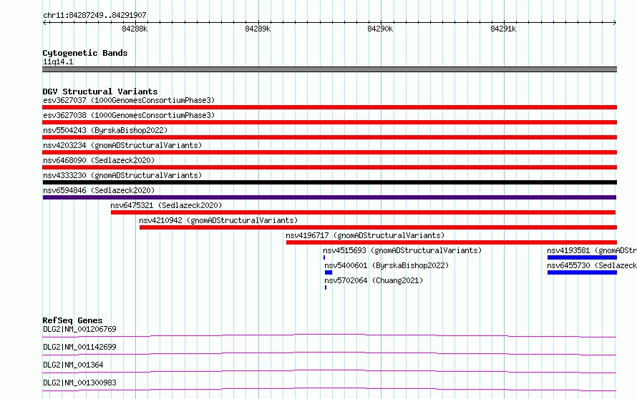637x399 pixels.
Task: Click the DLG2 NM_001364 transcript line
Action: [x=329, y=371]
